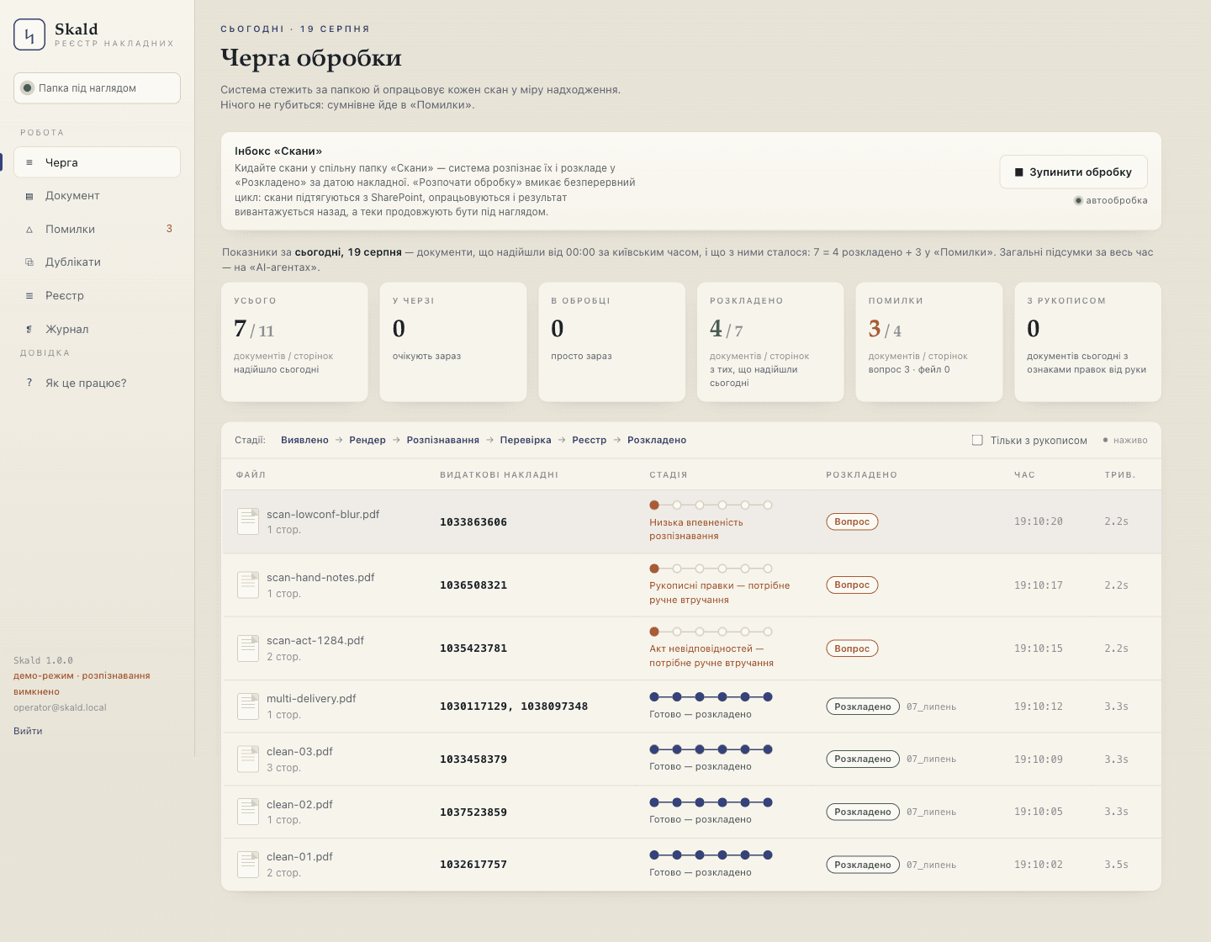Open the Черга sidebar icon
1211x942 pixels.
29,162
